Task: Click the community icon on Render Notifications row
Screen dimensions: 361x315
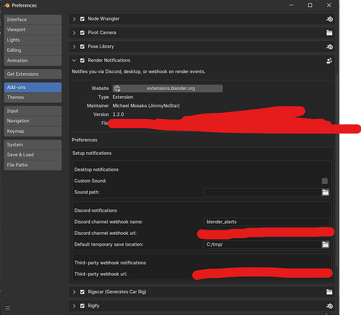Action: (329, 60)
